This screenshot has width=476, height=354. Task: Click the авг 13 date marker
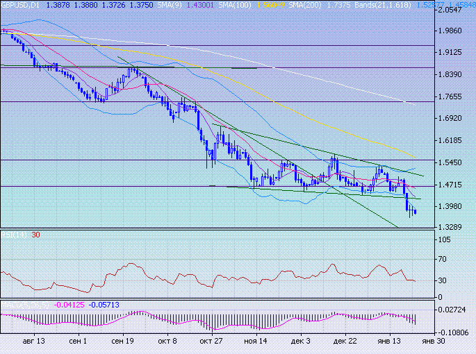click(34, 342)
